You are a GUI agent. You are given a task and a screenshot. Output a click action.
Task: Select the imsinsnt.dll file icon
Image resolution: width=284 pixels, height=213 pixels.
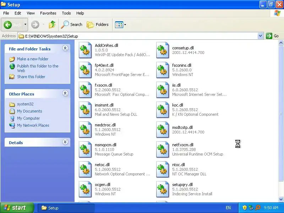[85, 110]
